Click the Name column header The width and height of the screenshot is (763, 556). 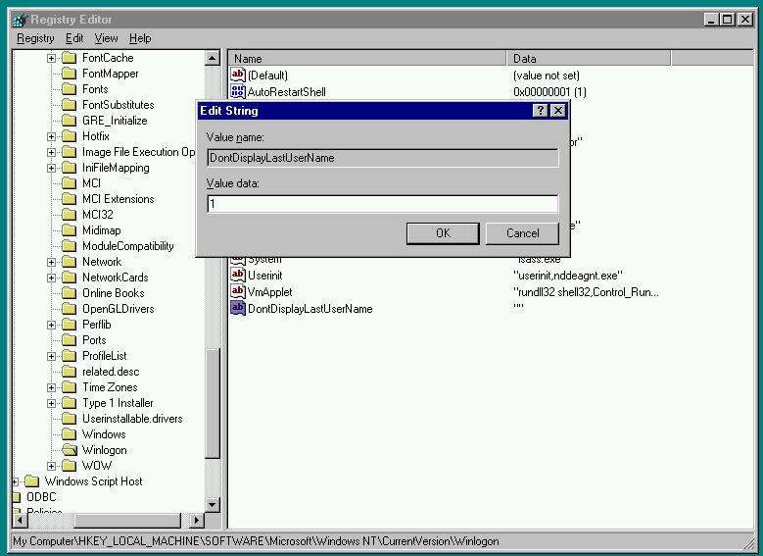[367, 59]
